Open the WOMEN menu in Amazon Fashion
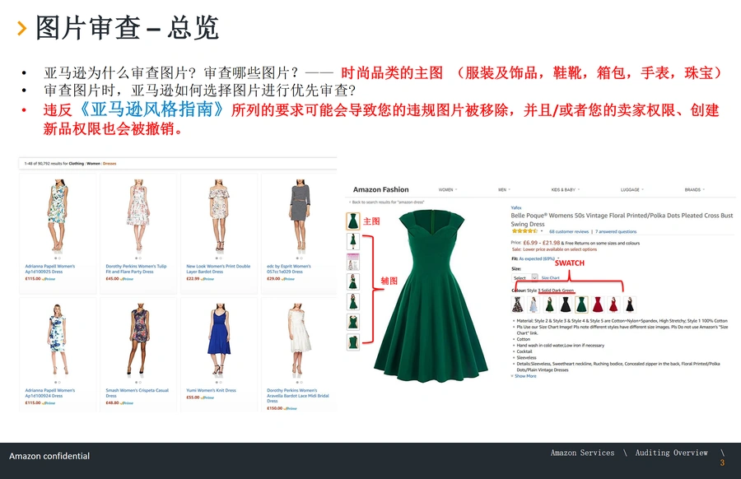741x479 pixels. pos(448,190)
